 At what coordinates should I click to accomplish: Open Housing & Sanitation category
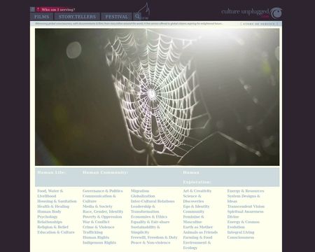coord(57,201)
